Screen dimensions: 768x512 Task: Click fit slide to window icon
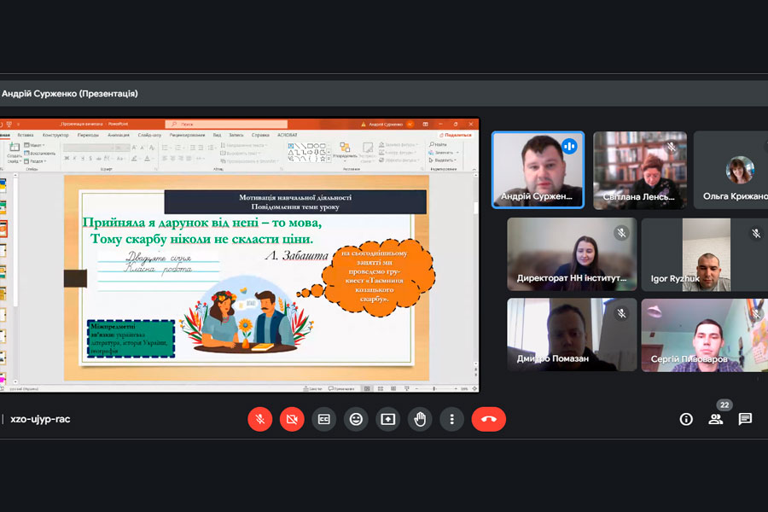coord(474,388)
